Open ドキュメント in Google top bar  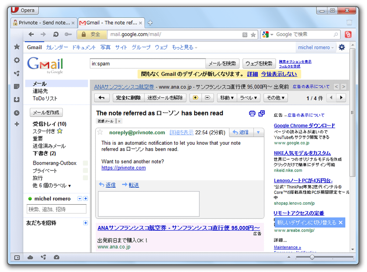click(x=84, y=47)
